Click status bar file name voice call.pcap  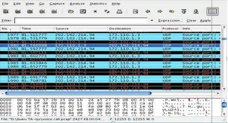coord(53,119)
